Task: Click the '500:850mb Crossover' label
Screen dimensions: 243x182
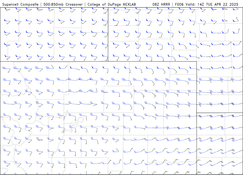Action: 63,4
